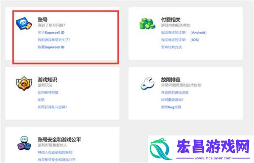The height and width of the screenshot is (163, 254).
Task: Click the 游戏内购相关帮助 subtitle
Action: pyautogui.click(x=176, y=25)
